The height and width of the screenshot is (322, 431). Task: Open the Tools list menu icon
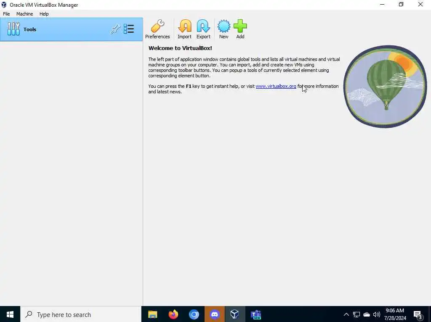point(129,29)
